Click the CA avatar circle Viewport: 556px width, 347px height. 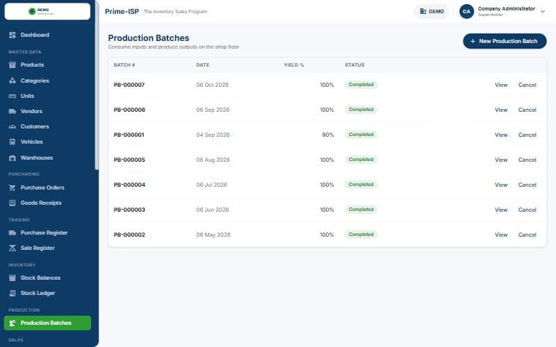tap(466, 11)
